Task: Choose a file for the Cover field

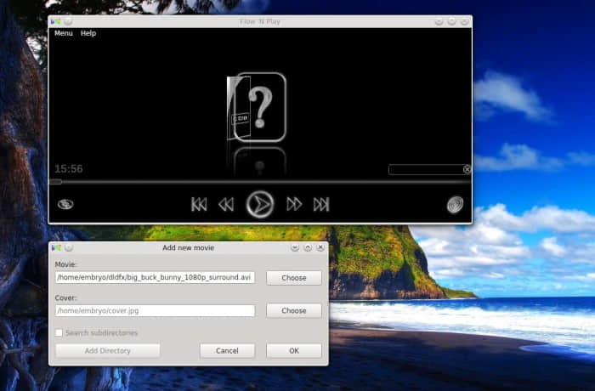Action: [x=294, y=310]
